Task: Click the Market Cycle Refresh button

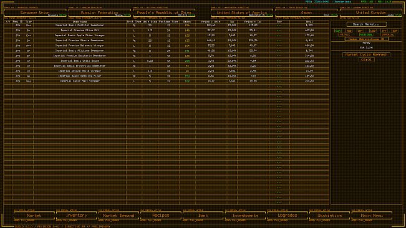Action: click(366, 55)
